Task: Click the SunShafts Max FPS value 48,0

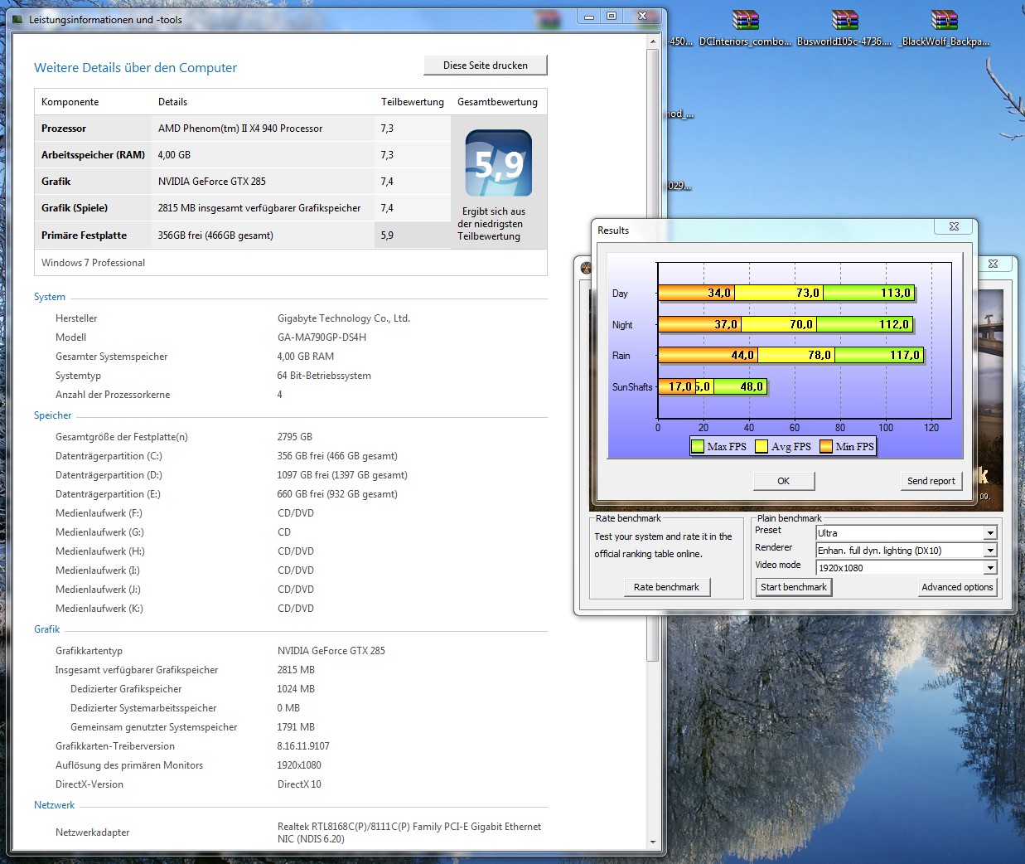Action: coord(752,386)
